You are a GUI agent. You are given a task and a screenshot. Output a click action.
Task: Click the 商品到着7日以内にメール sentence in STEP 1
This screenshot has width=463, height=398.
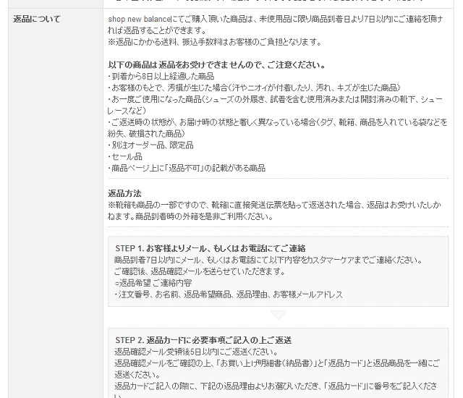268,260
